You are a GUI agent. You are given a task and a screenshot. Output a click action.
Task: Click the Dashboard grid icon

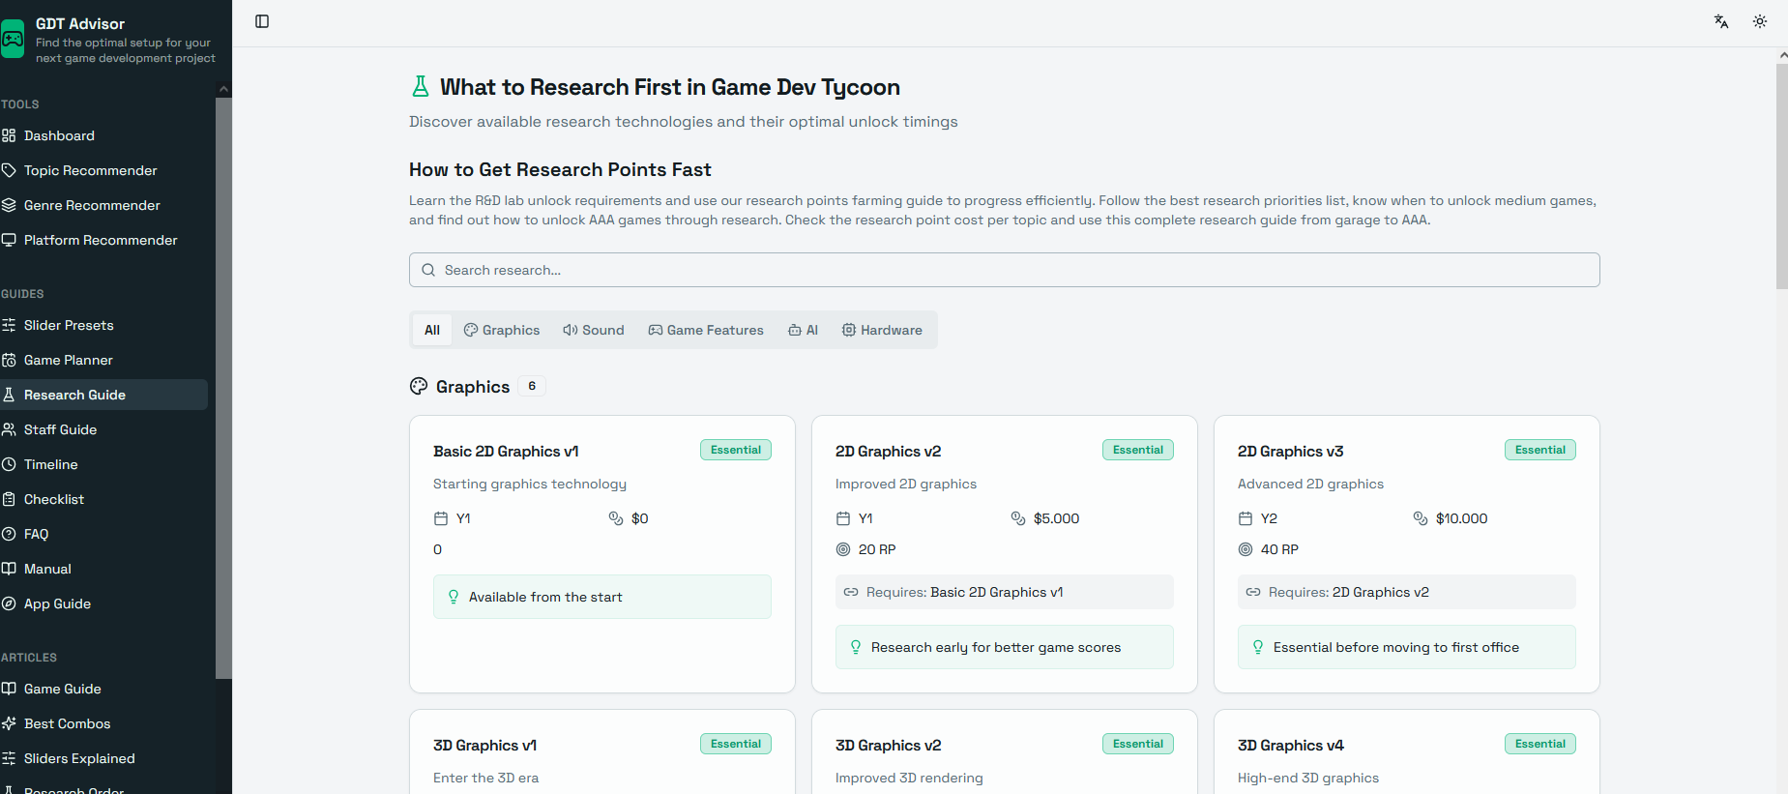coord(9,135)
